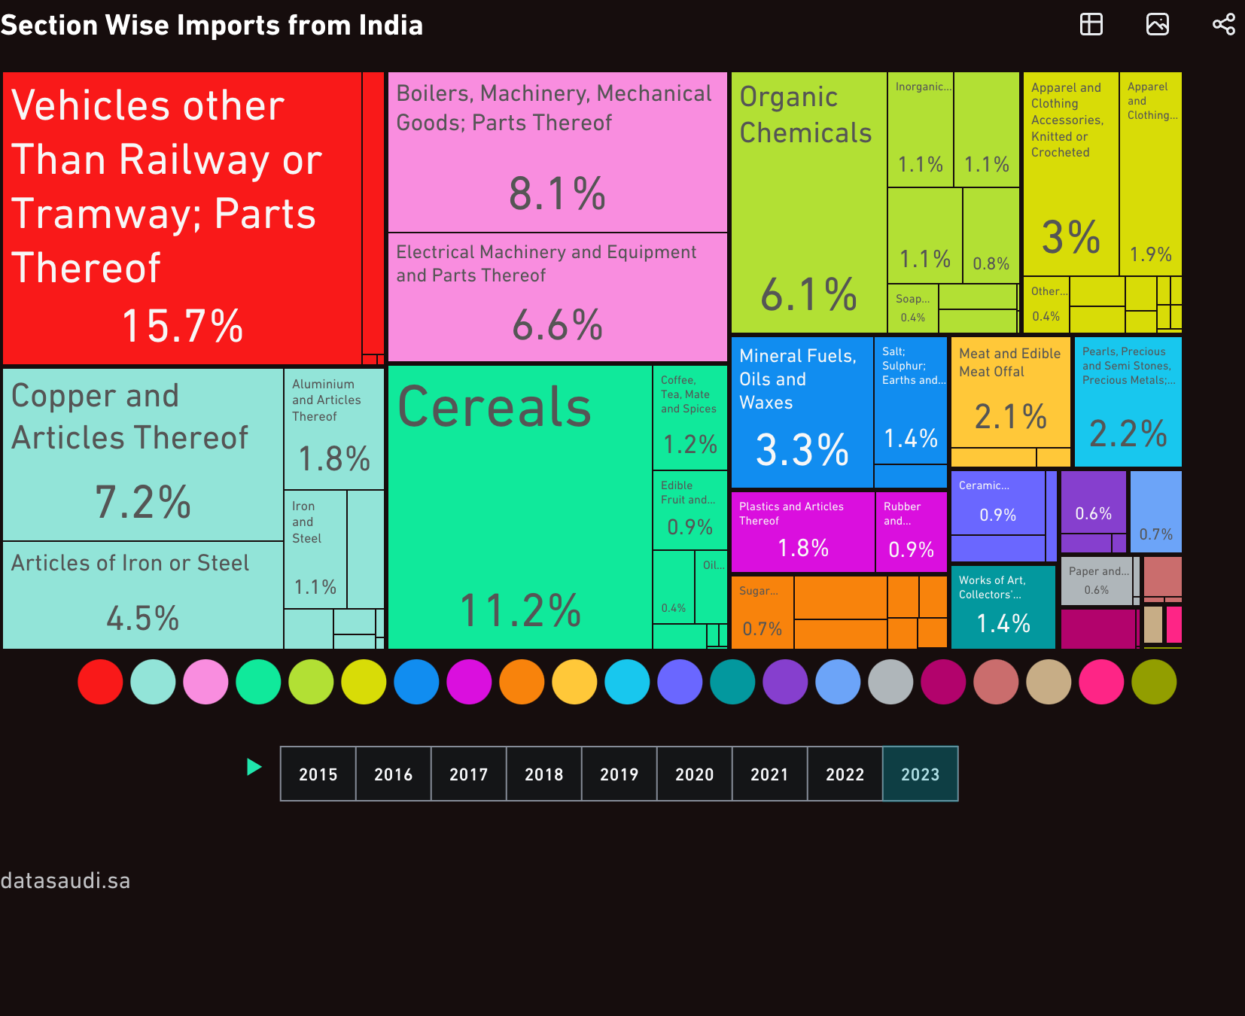Click the highlighted 2023 year tab
Image resolution: width=1245 pixels, height=1016 pixels.
[920, 774]
